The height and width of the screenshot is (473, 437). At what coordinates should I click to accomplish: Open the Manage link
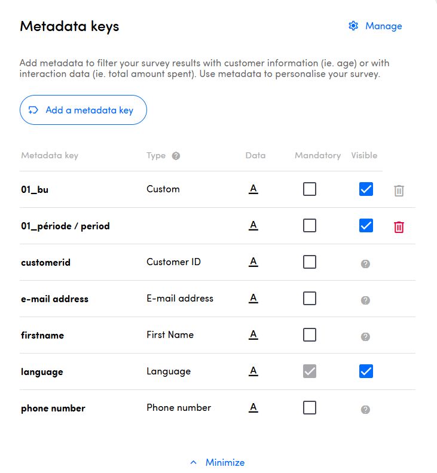click(x=383, y=26)
